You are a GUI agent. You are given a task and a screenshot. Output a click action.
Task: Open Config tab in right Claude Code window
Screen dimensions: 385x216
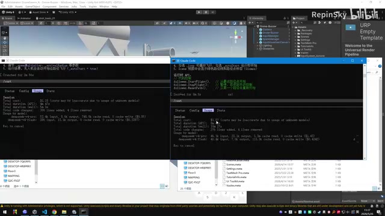tap(194, 110)
